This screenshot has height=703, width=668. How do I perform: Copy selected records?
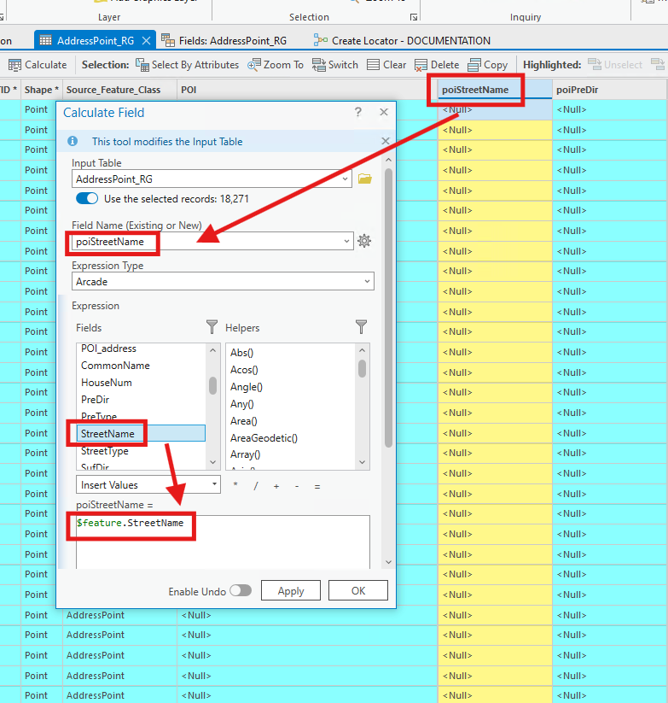pos(488,65)
